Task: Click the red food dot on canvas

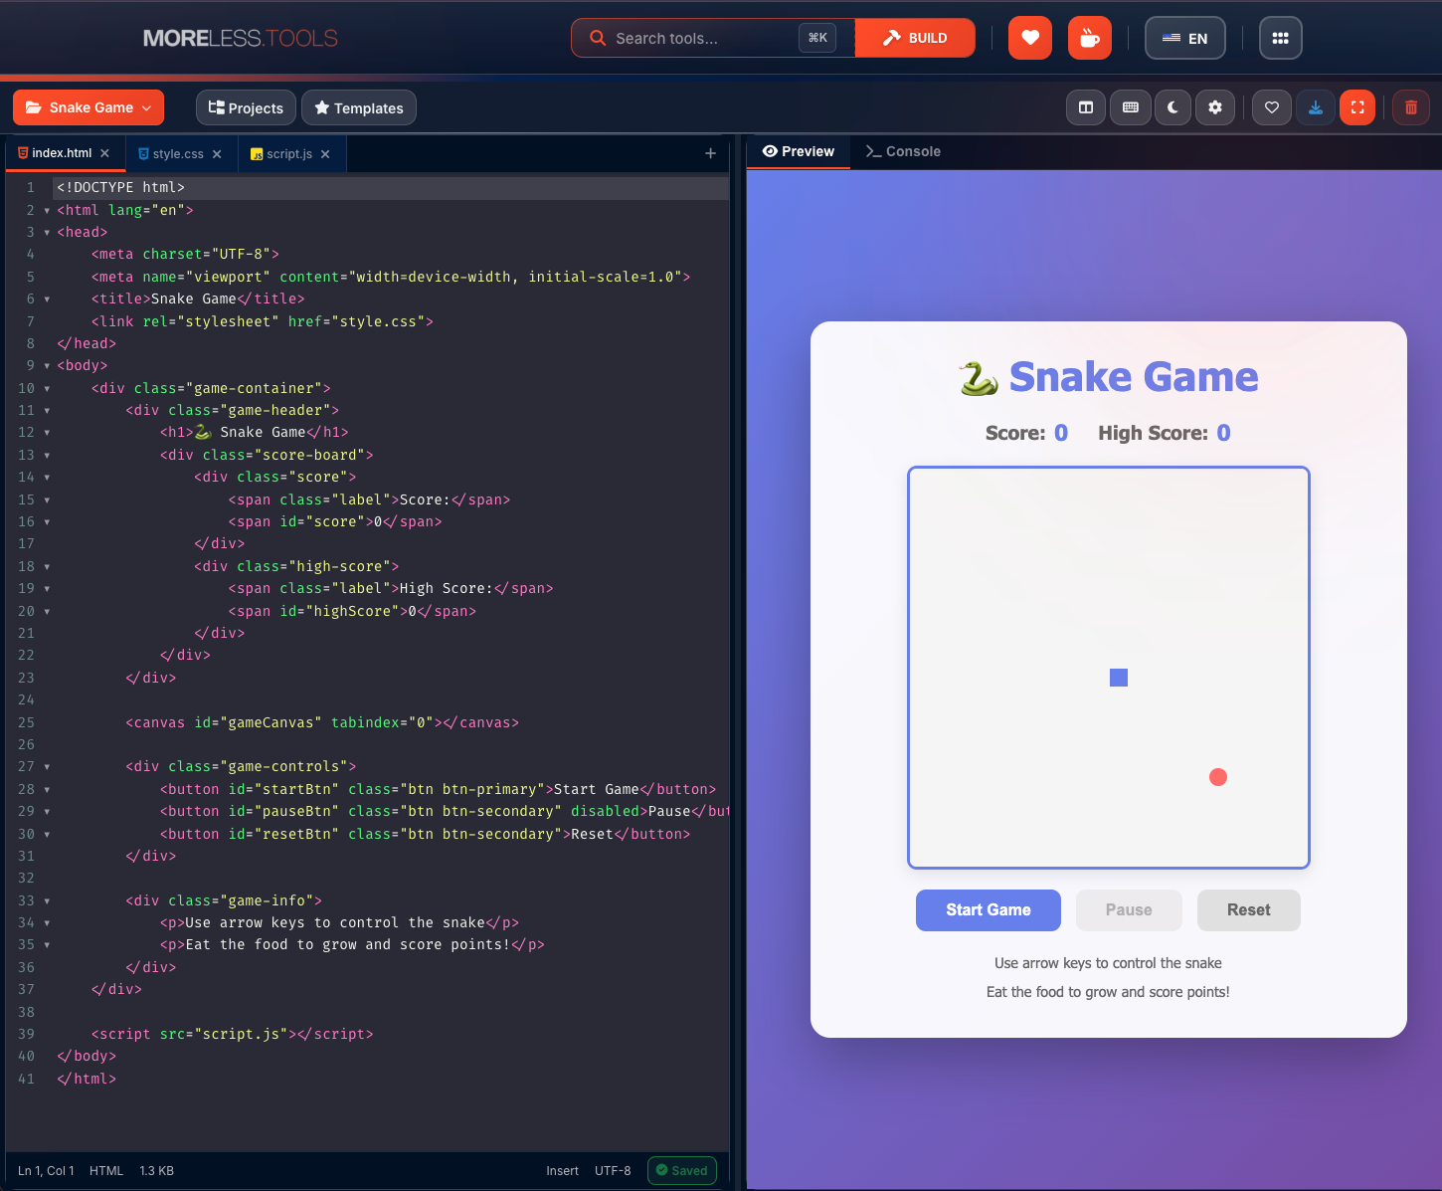Action: pyautogui.click(x=1218, y=777)
